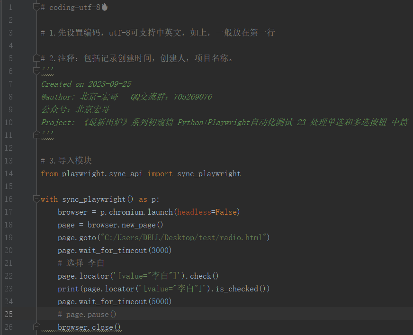The image size is (413, 335).
Task: Click line number 14 in gutter
Action: coord(9,173)
